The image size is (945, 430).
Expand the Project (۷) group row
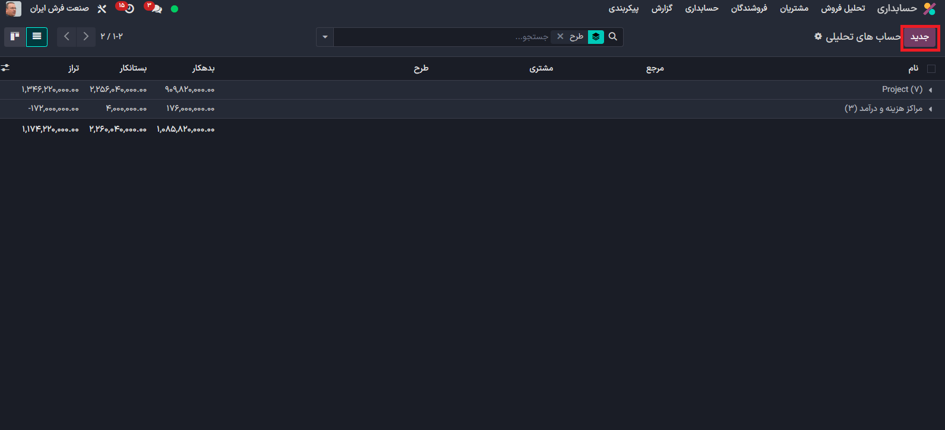[902, 90]
